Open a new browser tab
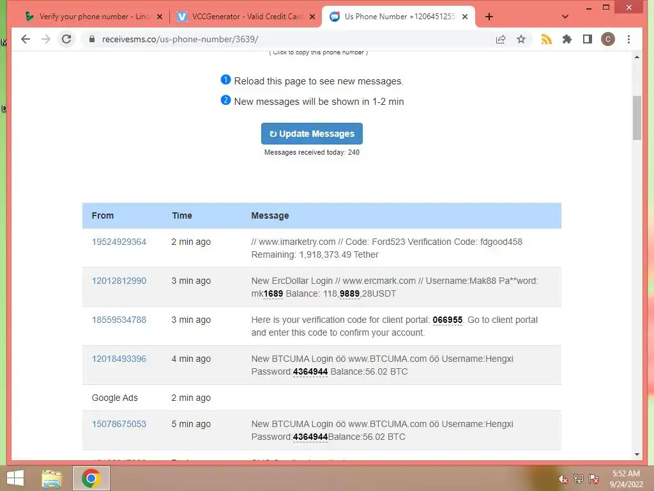This screenshot has height=491, width=654. pos(489,17)
